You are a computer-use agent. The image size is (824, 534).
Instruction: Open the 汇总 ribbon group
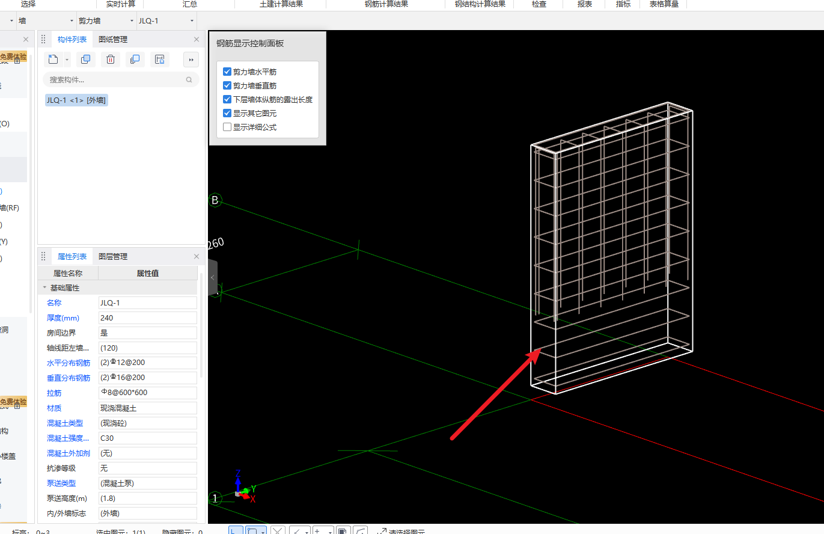190,4
